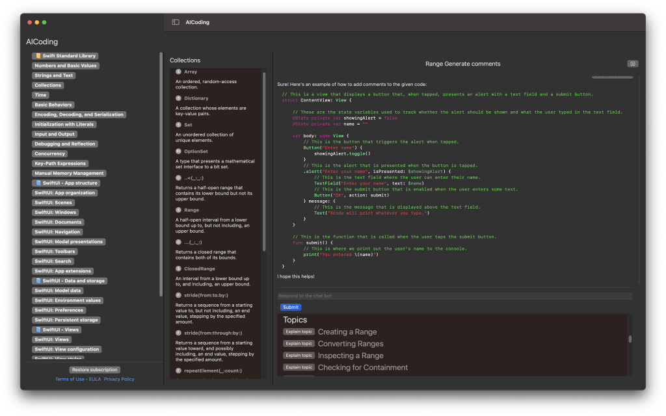This screenshot has width=666, height=416.
Task: Select SwiftUI: App extensions
Action: [63, 271]
